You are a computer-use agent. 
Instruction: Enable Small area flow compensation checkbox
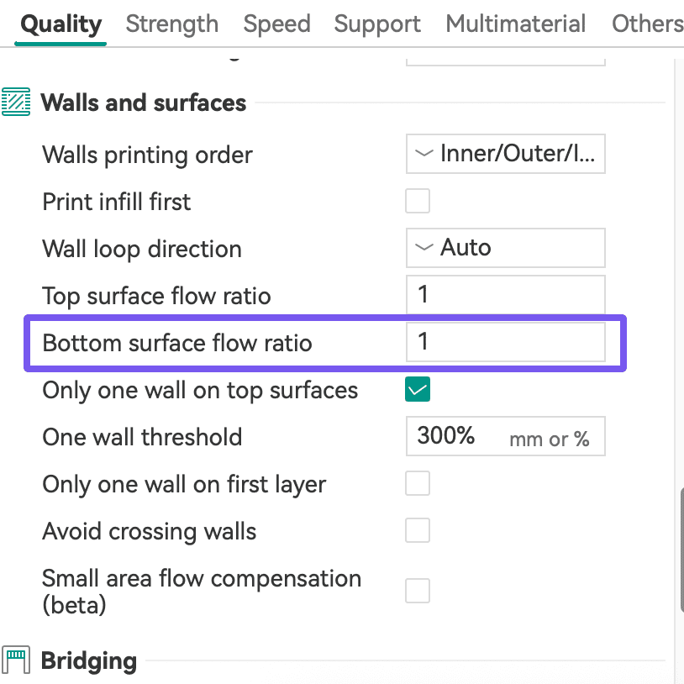(x=418, y=591)
